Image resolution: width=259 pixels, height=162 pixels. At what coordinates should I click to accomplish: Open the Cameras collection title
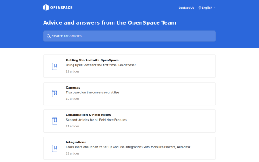coord(73,87)
